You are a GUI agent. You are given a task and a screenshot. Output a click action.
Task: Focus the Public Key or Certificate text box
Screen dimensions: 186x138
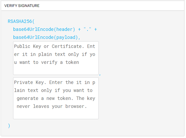56,58
